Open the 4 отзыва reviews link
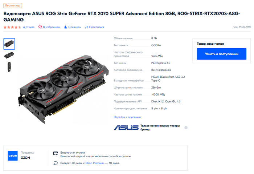This screenshot has height=174, width=254. point(29,27)
